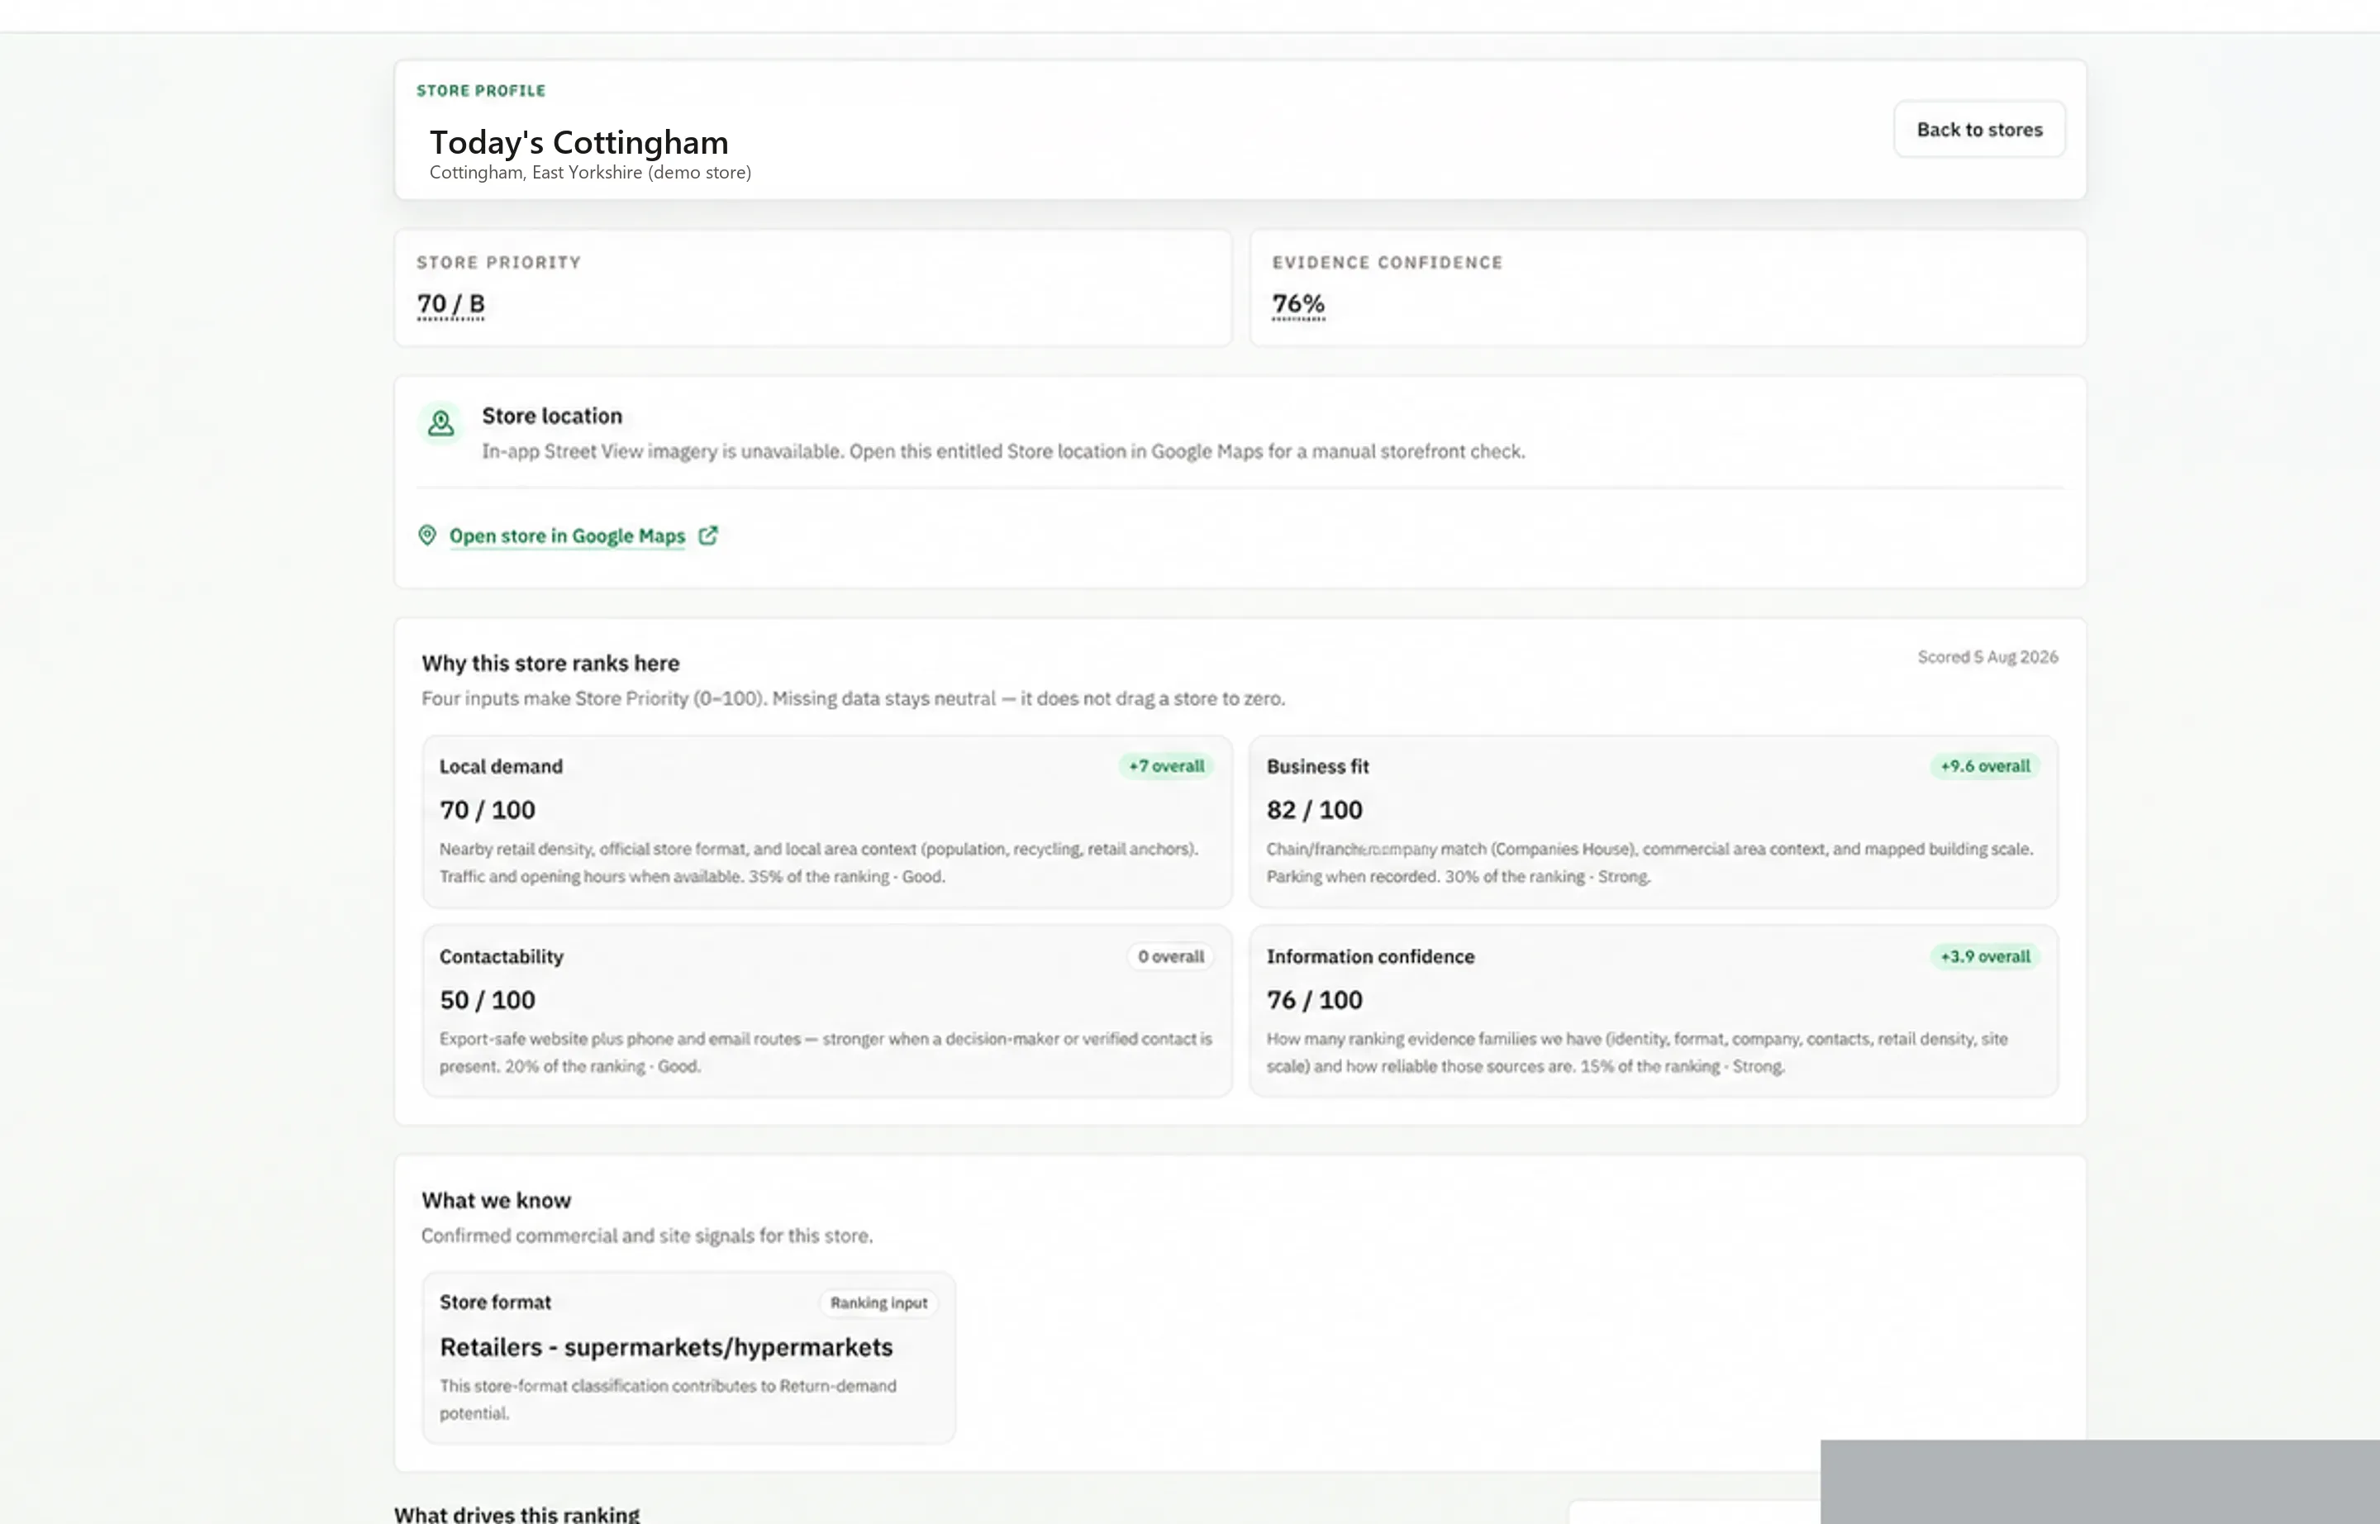This screenshot has height=1524, width=2380.
Task: Click the 0 overall badge in Contactability
Action: tap(1171, 956)
